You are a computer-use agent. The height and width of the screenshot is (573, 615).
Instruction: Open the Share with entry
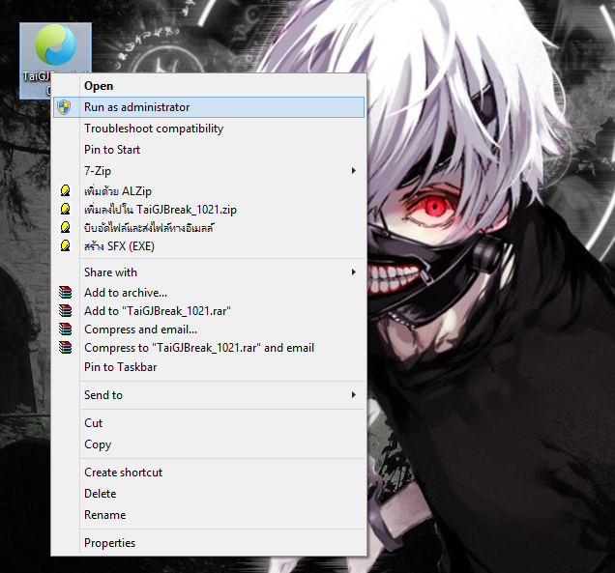(x=209, y=272)
